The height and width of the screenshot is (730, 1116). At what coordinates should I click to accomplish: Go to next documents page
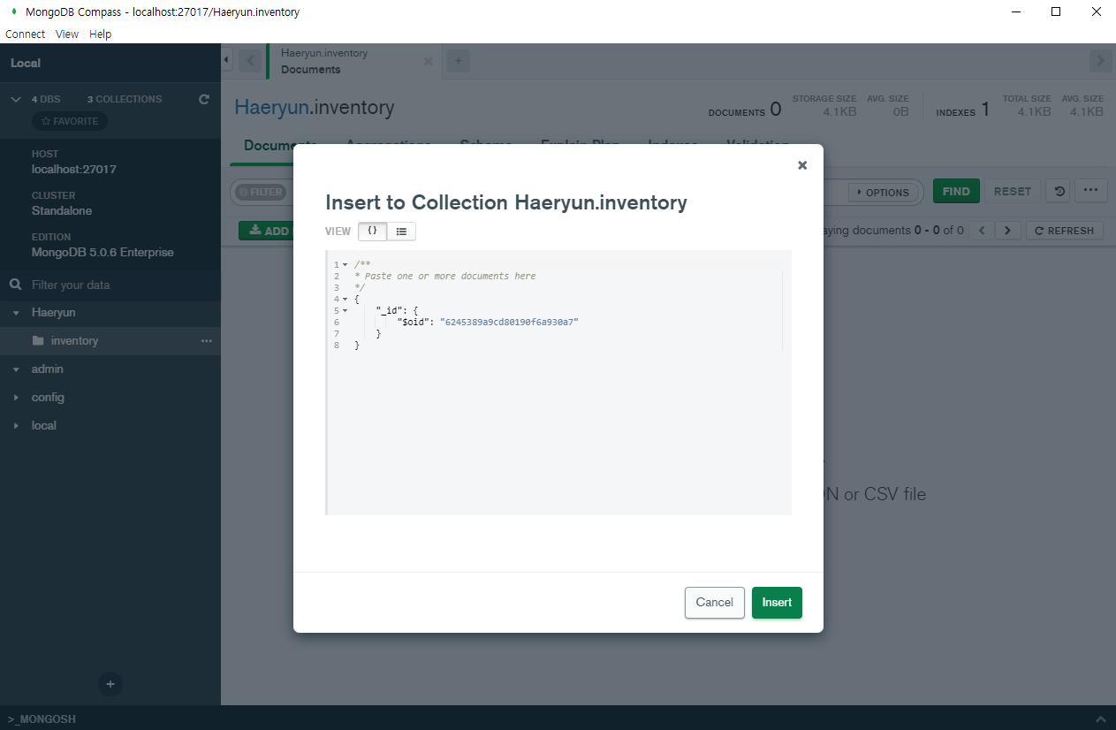(1008, 231)
